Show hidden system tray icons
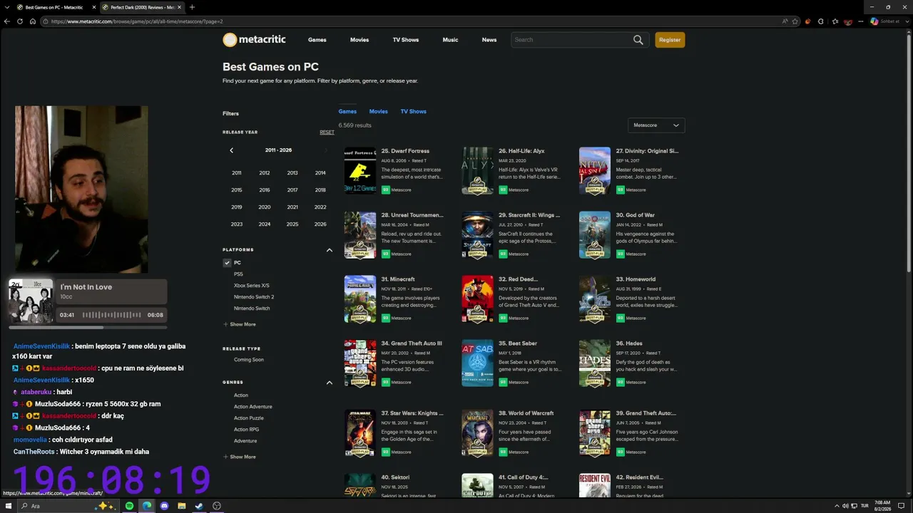This screenshot has width=913, height=513. coord(836,506)
